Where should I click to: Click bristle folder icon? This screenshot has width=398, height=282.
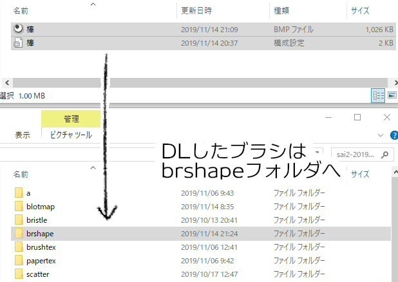pos(19,220)
